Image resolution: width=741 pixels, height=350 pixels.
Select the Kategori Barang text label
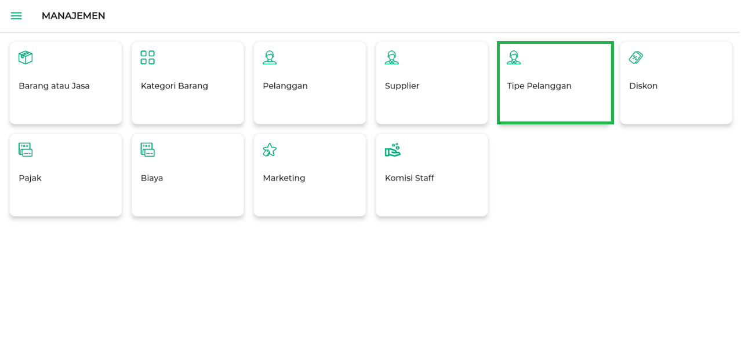pos(175,86)
